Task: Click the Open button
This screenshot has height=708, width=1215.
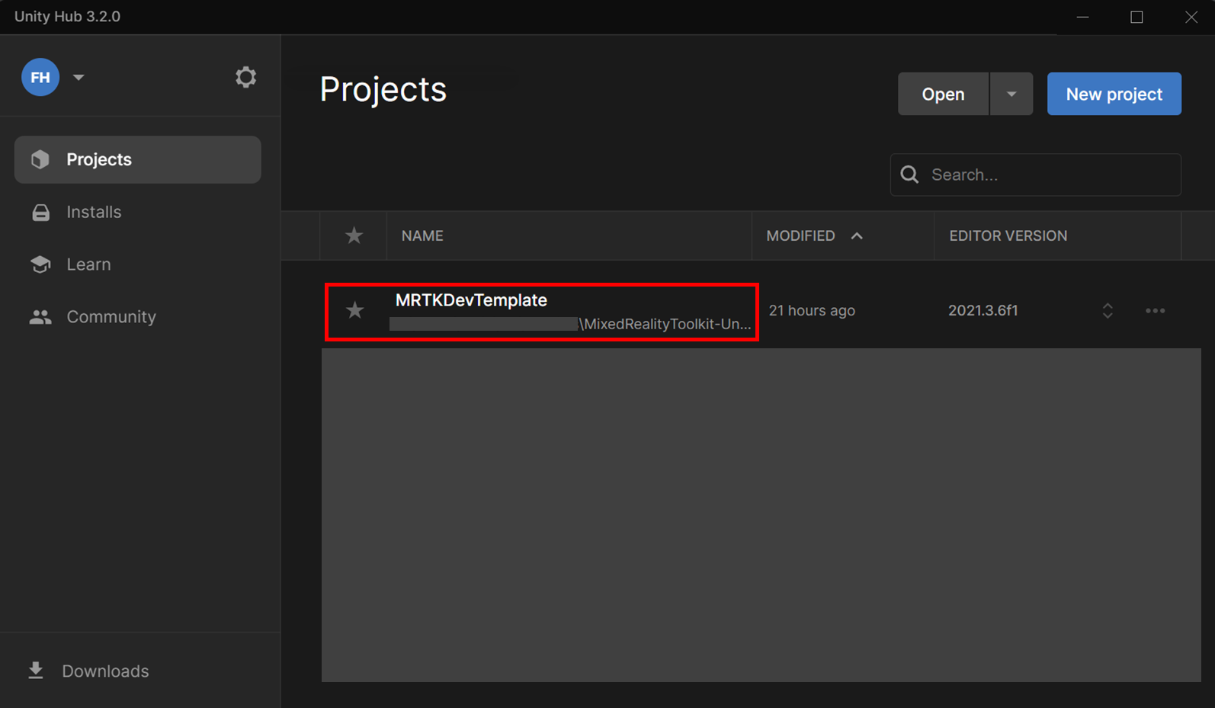Action: [943, 94]
